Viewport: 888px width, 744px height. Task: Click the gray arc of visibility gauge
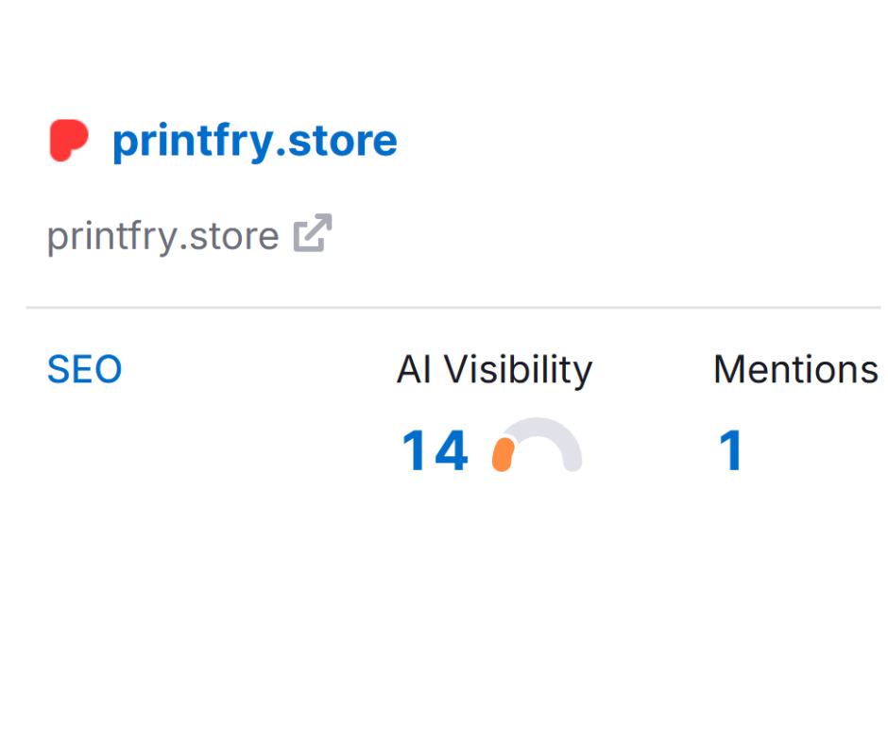coord(557,436)
